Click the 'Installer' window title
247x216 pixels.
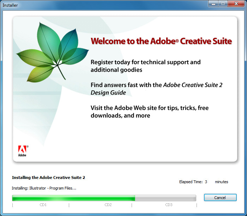[10, 5]
